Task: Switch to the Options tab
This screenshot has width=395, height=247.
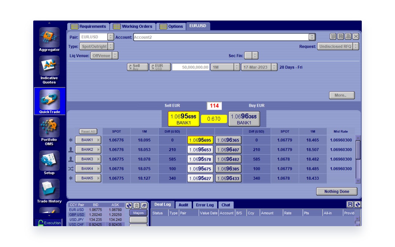Action: (171, 27)
